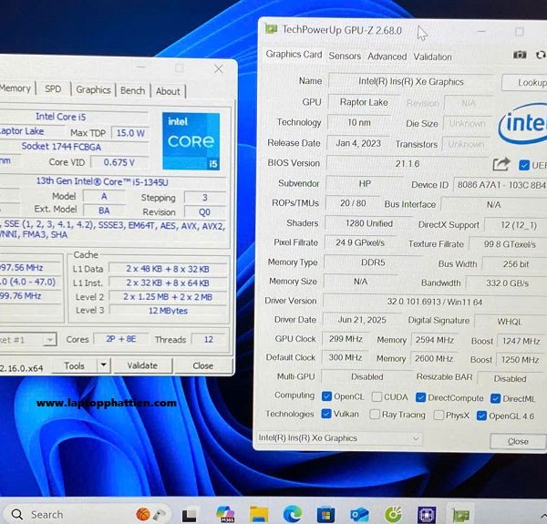547x524 pixels.
Task: Switch to the Sensors tab in GPU-Z
Action: pos(345,57)
